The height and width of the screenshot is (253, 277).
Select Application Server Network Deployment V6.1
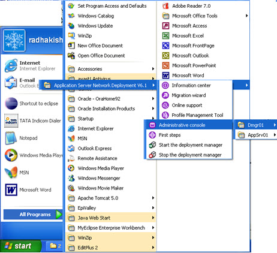[99, 86]
